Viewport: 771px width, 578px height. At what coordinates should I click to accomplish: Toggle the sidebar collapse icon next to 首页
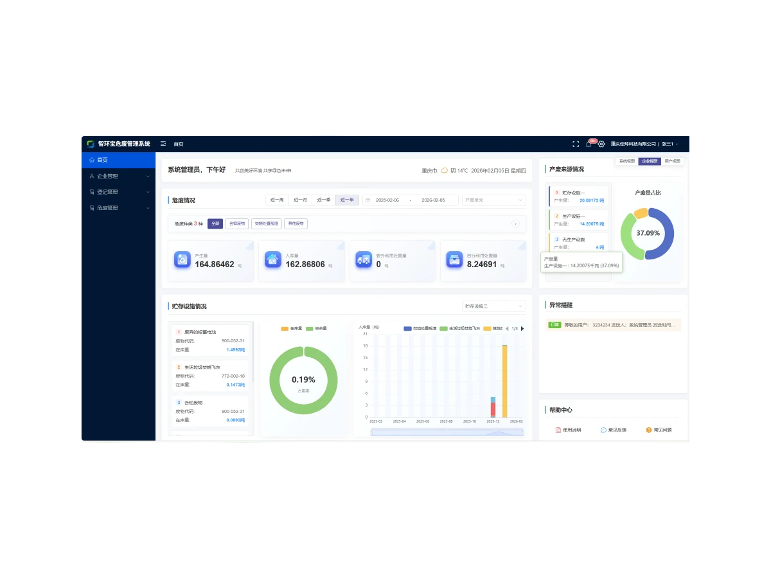(163, 144)
